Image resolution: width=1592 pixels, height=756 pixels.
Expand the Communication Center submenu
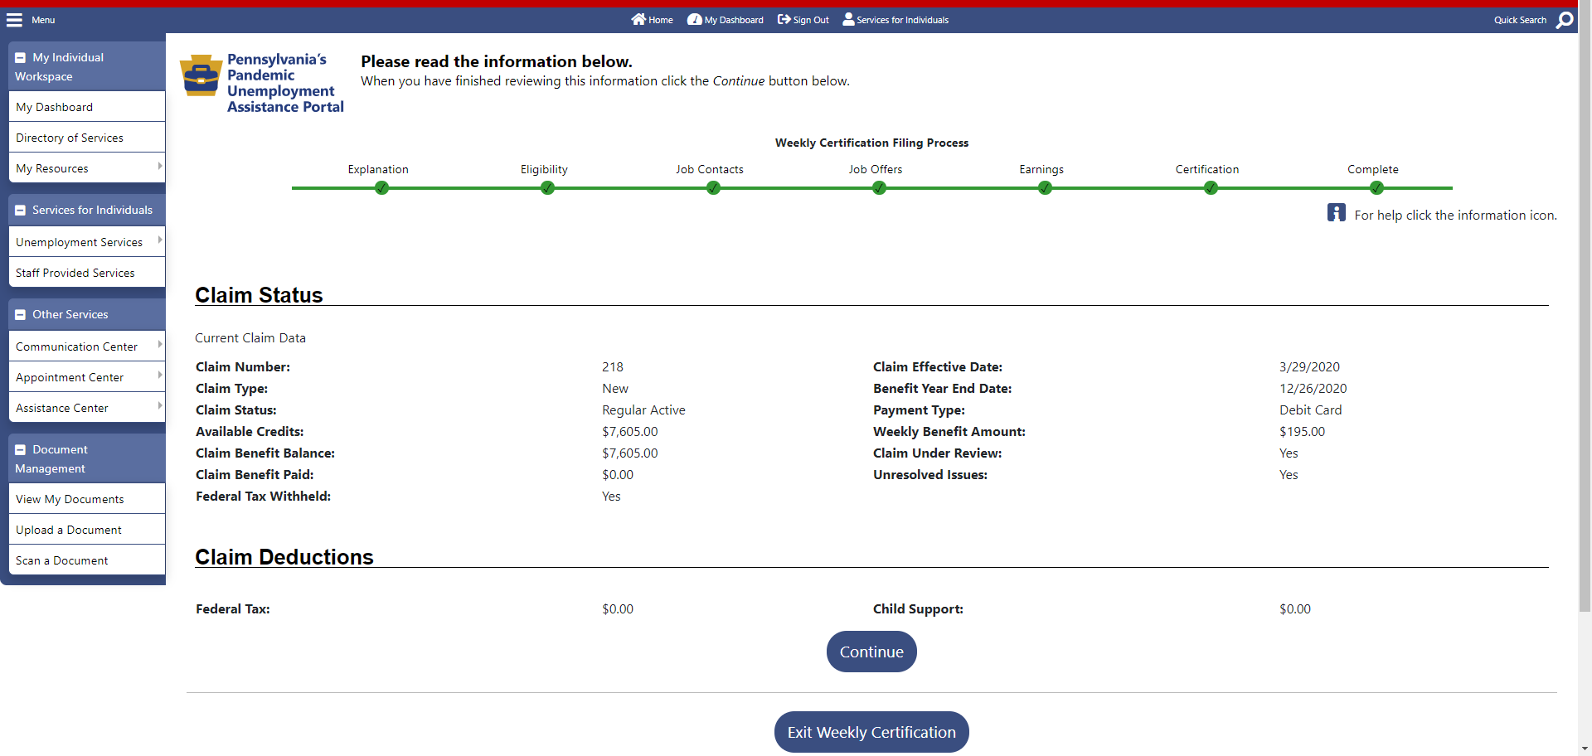tap(159, 345)
